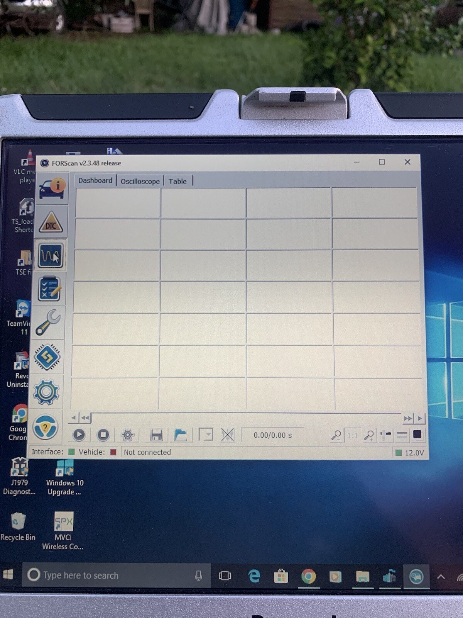This screenshot has height=618, width=463.
Task: Start data recording with Play button
Action: (79, 435)
